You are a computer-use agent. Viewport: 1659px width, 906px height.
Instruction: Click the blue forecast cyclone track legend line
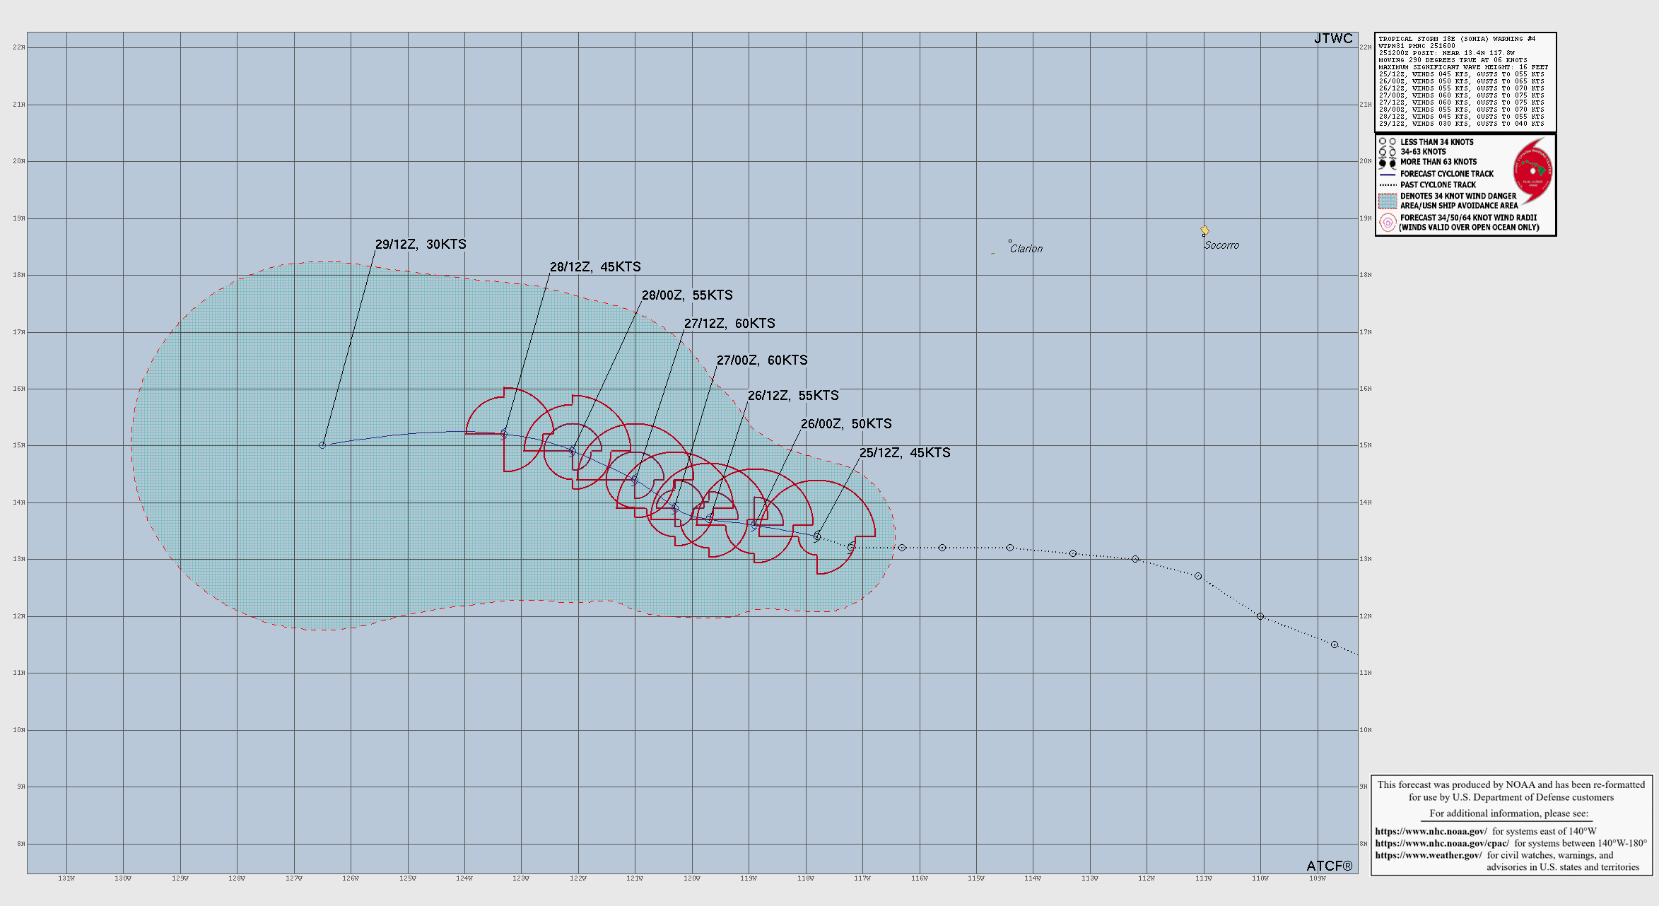1388,174
